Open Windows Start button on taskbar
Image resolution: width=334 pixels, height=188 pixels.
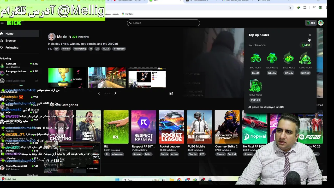(x=117, y=180)
